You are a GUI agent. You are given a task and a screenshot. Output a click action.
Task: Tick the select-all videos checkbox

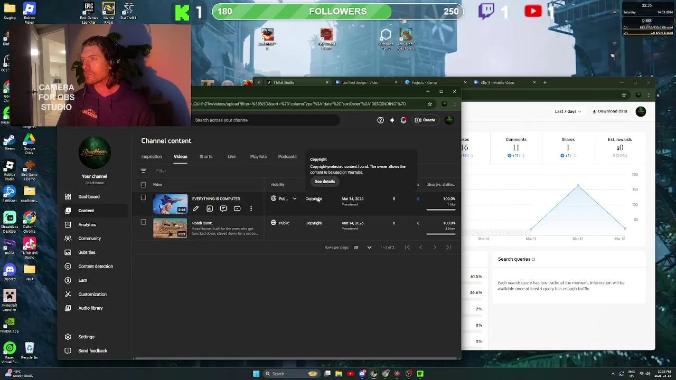click(x=143, y=185)
